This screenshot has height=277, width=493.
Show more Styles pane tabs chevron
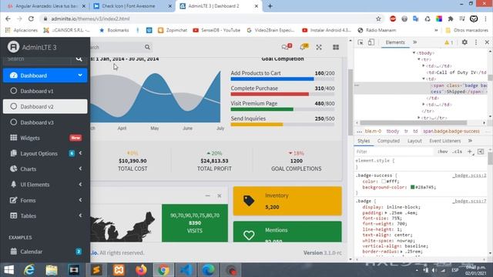click(470, 141)
